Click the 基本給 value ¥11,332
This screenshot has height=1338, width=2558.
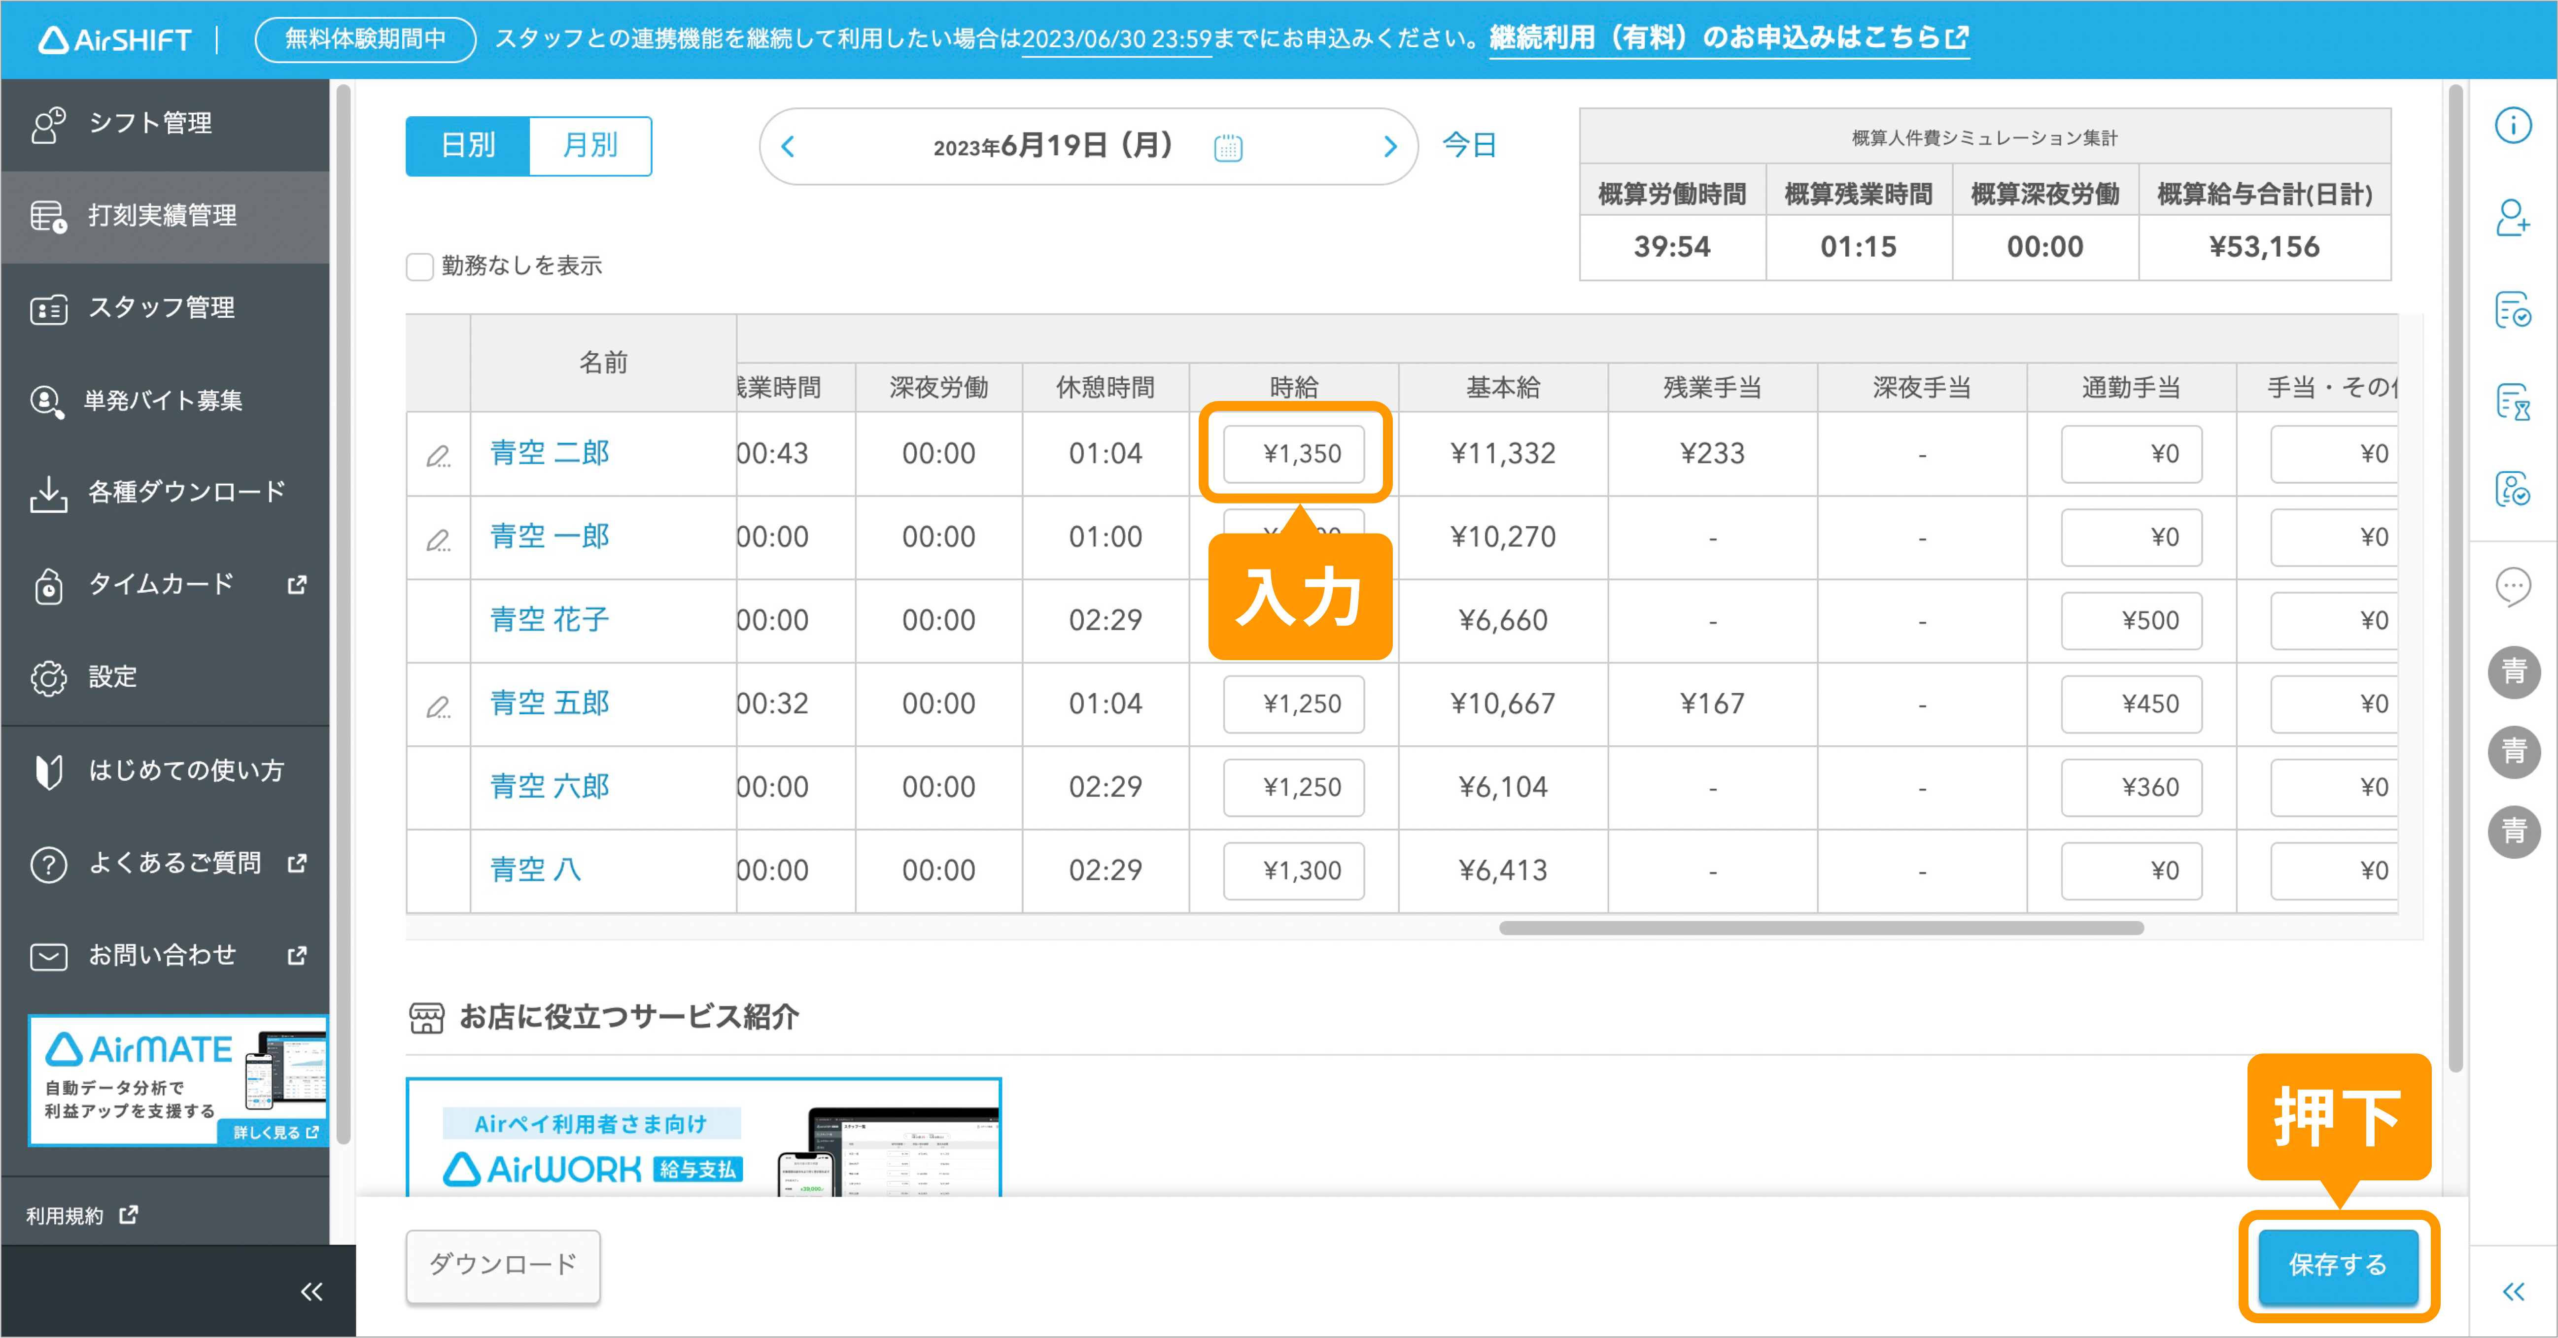[x=1502, y=454]
